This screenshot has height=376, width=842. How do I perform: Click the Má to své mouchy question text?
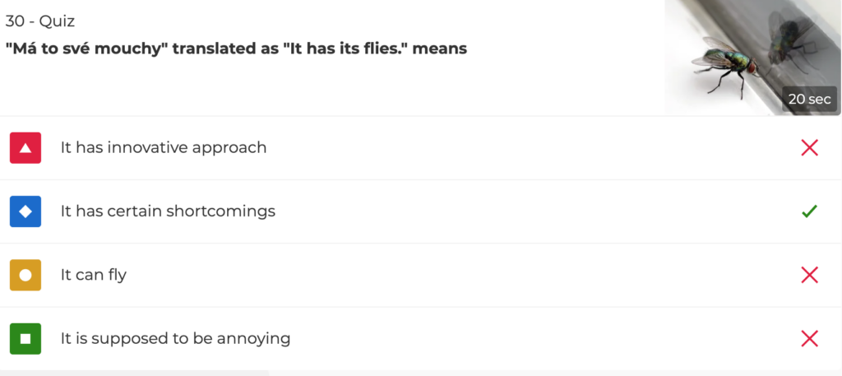tap(236, 49)
